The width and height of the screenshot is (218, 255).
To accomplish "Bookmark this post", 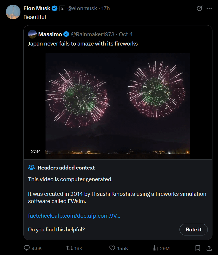I will pos(198,248).
